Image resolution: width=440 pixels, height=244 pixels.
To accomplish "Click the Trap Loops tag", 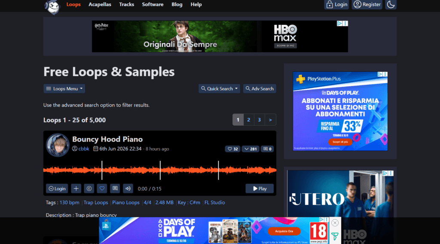I will 96,202.
